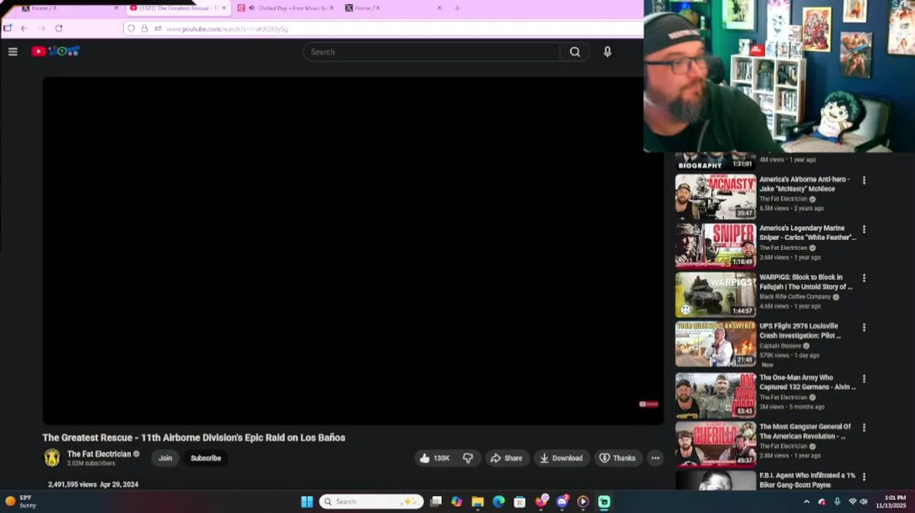Image resolution: width=915 pixels, height=513 pixels.
Task: Open title America's Airborne Anti-hero
Action: click(804, 184)
